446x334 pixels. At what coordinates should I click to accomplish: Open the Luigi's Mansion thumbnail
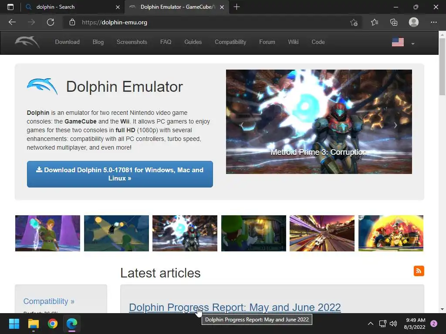(254, 233)
